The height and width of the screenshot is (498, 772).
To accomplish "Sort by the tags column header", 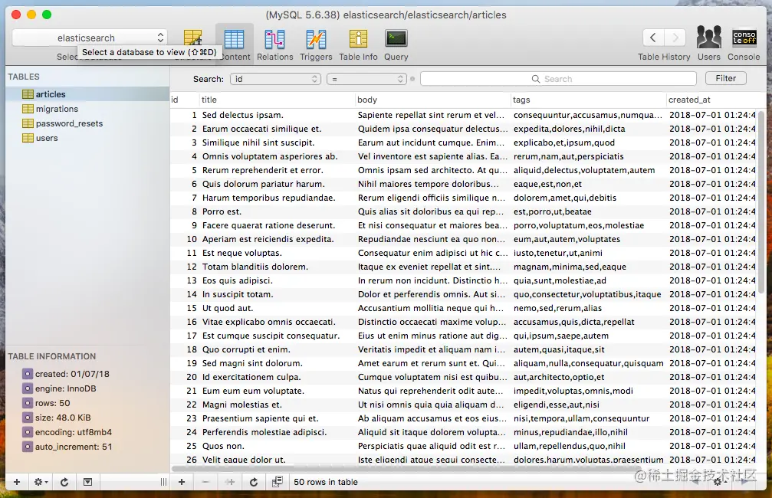I will [588, 100].
